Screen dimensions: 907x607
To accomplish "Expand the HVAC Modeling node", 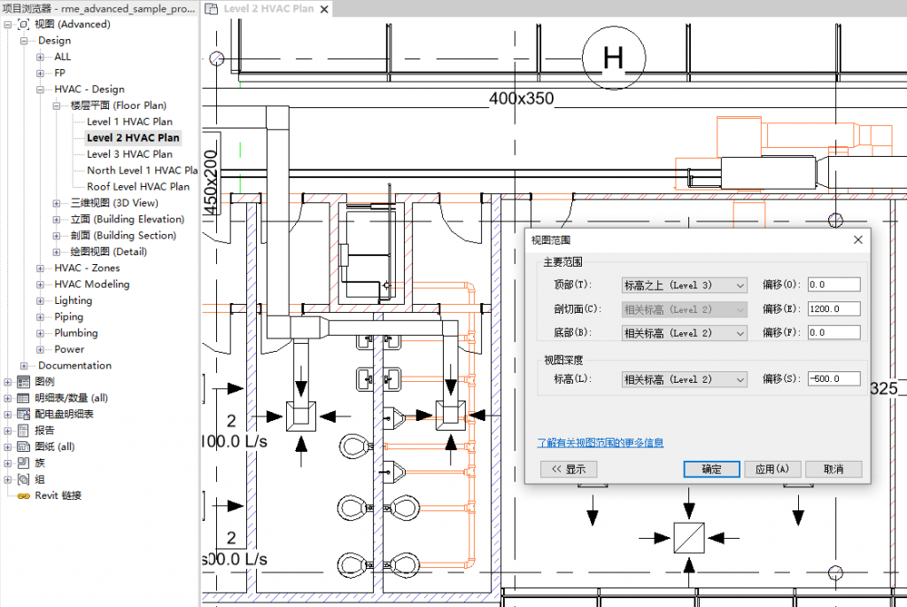I will click(x=40, y=284).
